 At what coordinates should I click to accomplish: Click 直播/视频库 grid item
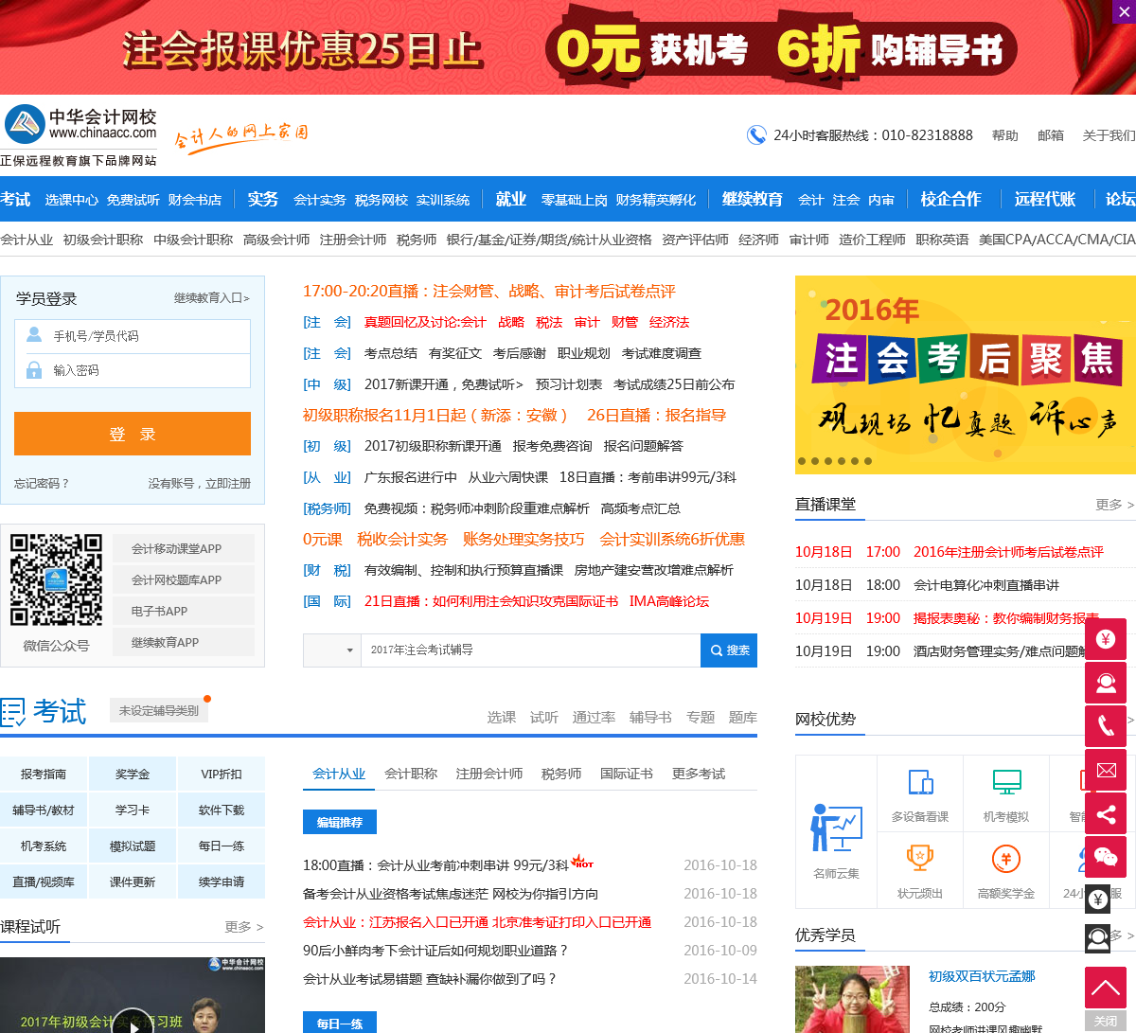(x=44, y=882)
